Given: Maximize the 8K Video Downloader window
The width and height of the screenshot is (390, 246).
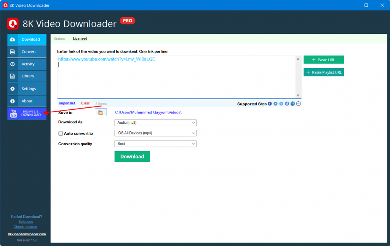Looking at the screenshot, I should tap(366, 5).
